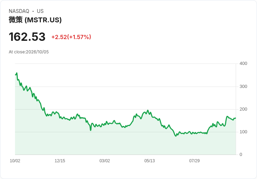Image resolution: width=257 pixels, height=179 pixels.
Task: Click the current price 162.53
Action: (27, 37)
